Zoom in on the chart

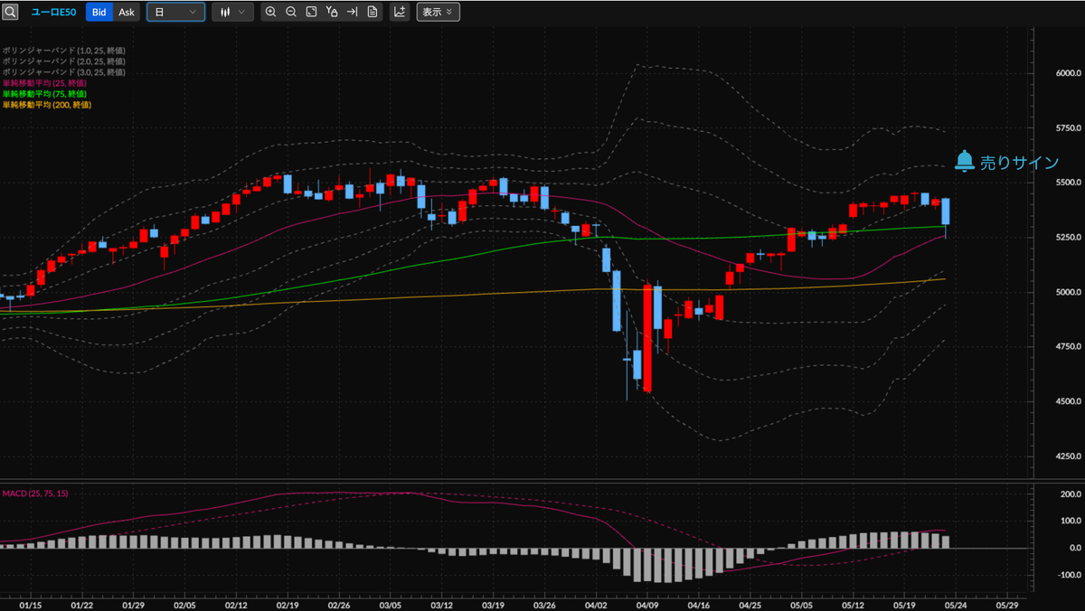pos(270,12)
